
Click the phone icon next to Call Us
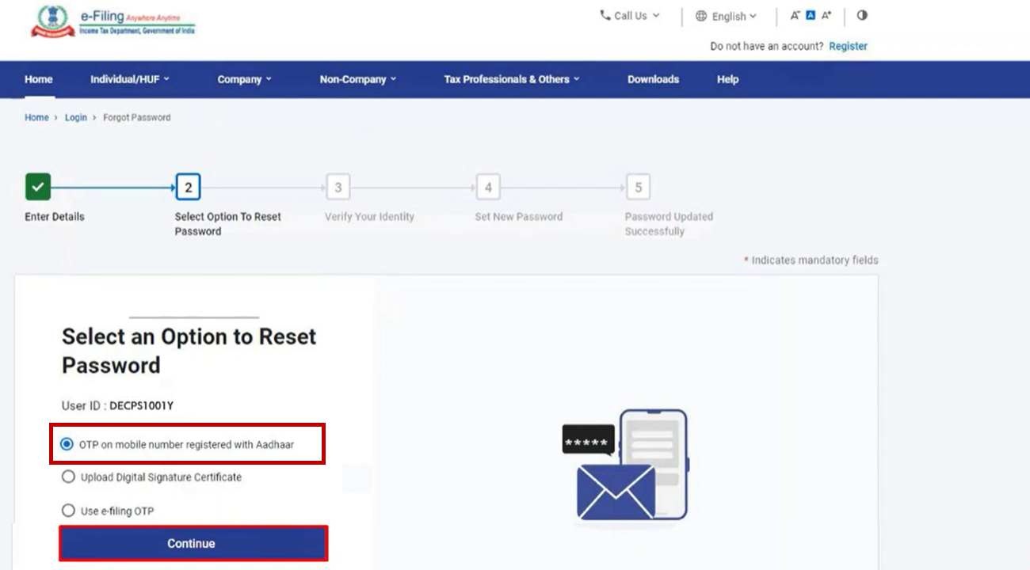tap(607, 15)
